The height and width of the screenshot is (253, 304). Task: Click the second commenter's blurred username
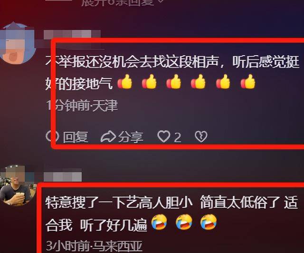click(x=63, y=177)
